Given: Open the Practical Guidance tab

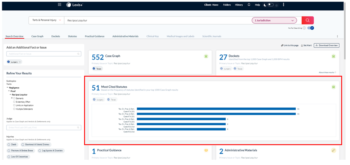Looking at the screenshot, I should pos(94,36).
